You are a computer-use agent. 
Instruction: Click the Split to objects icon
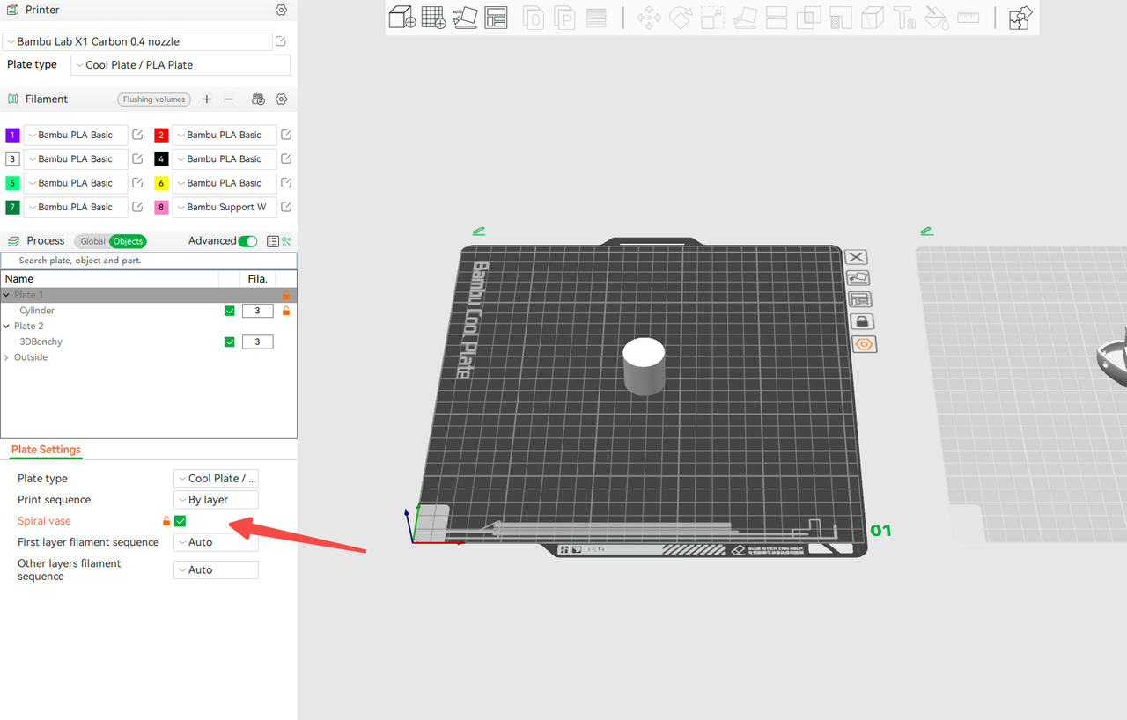coord(533,18)
